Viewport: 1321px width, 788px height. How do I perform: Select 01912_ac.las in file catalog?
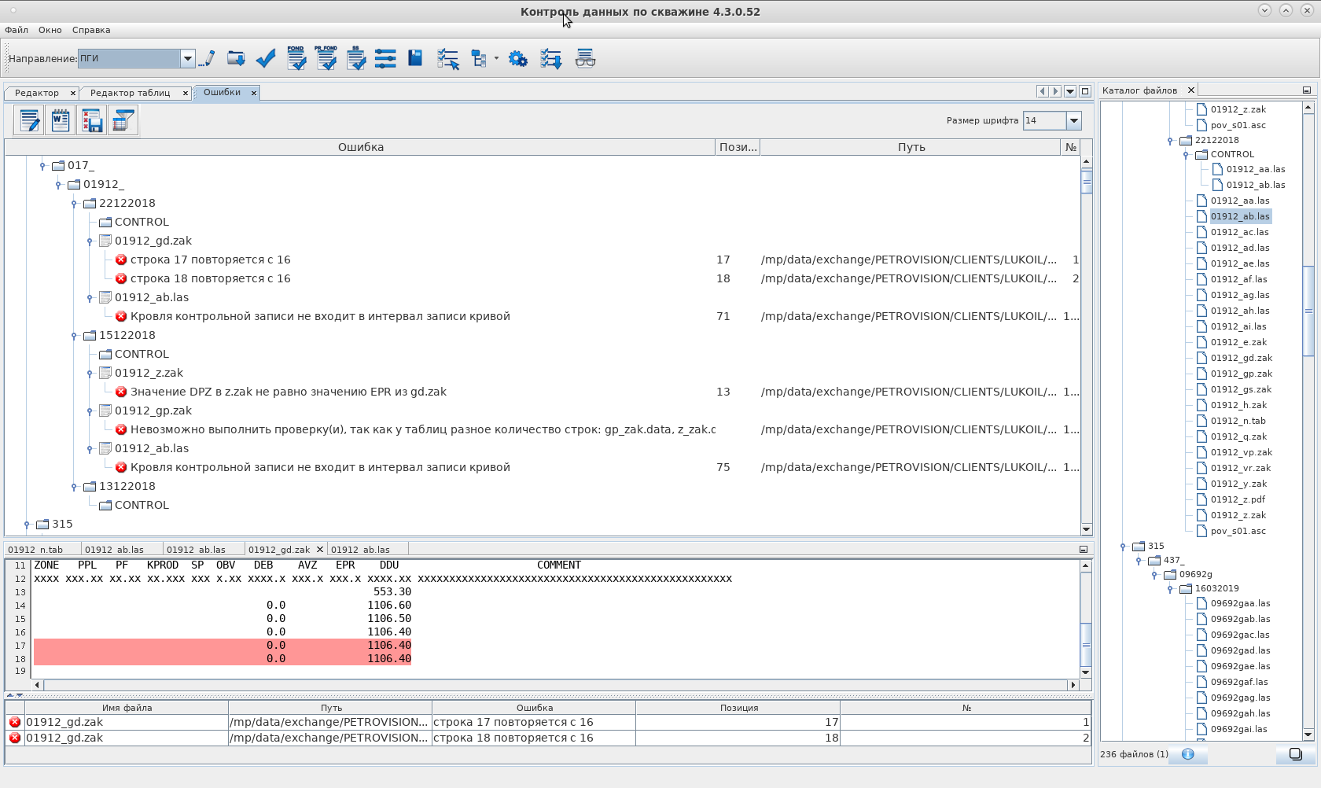(x=1239, y=232)
